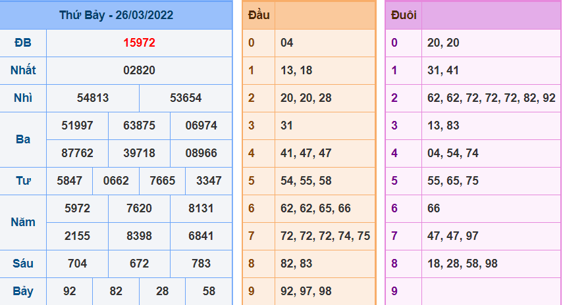
Task: Select second prize number 54813
Action: click(x=93, y=98)
